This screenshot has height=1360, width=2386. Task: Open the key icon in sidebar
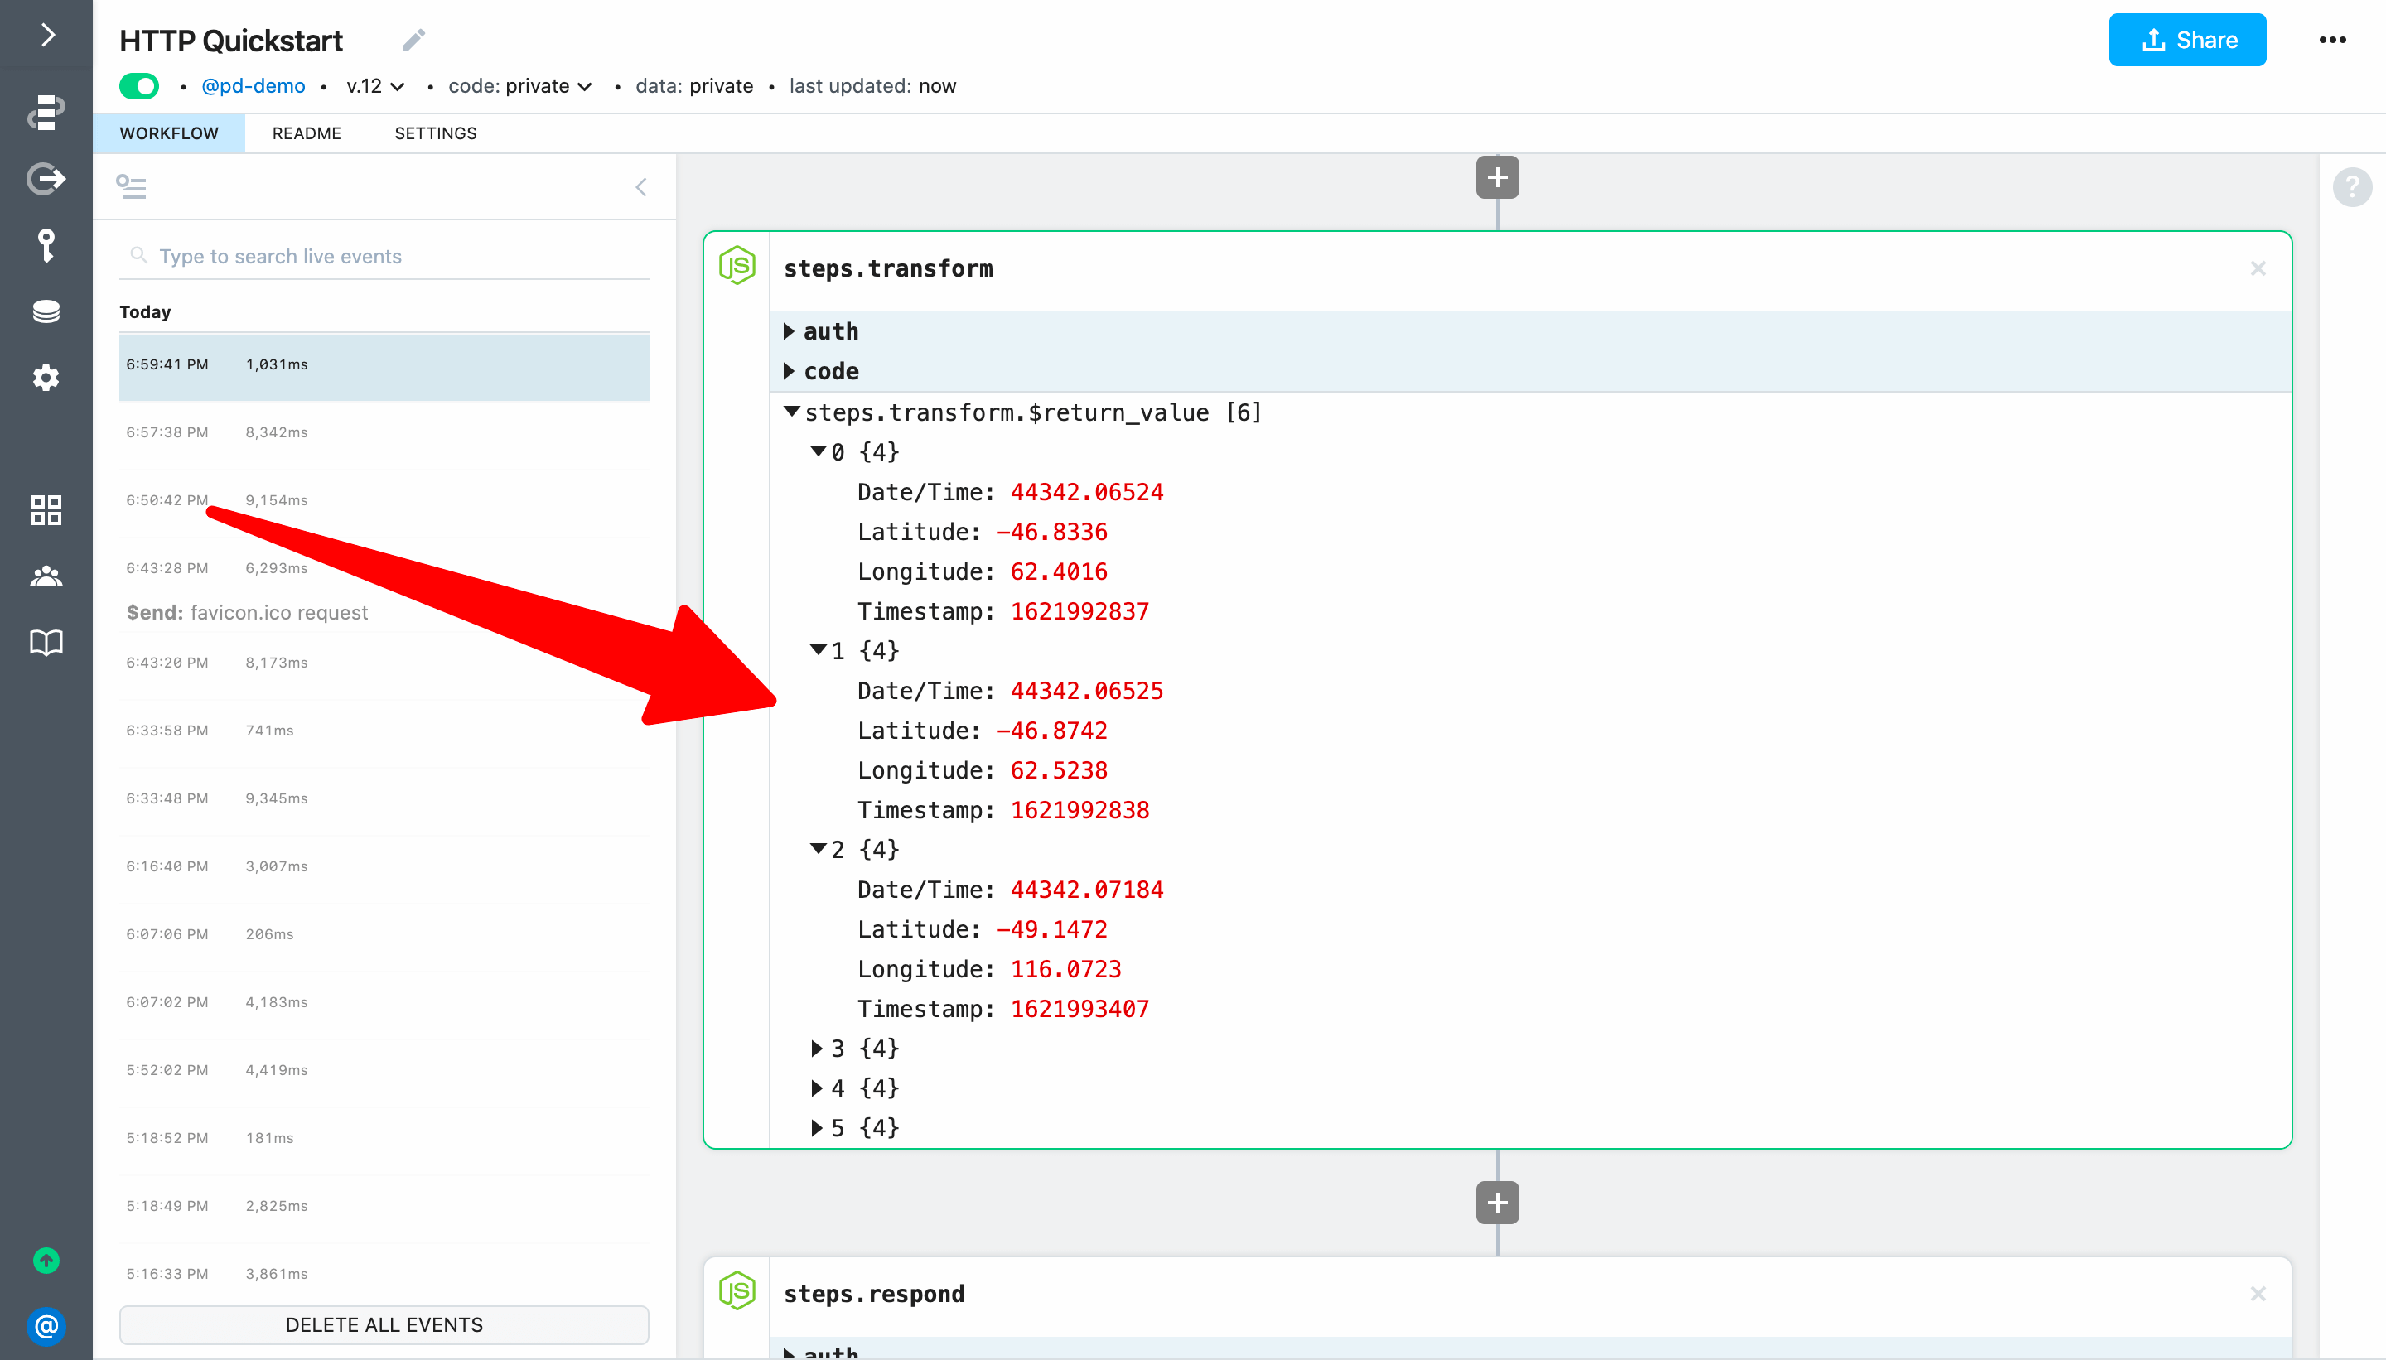[46, 244]
